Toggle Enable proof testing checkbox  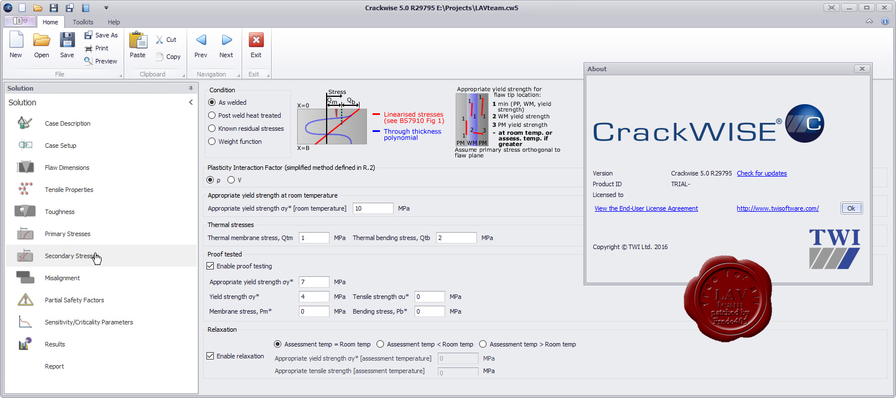point(210,266)
